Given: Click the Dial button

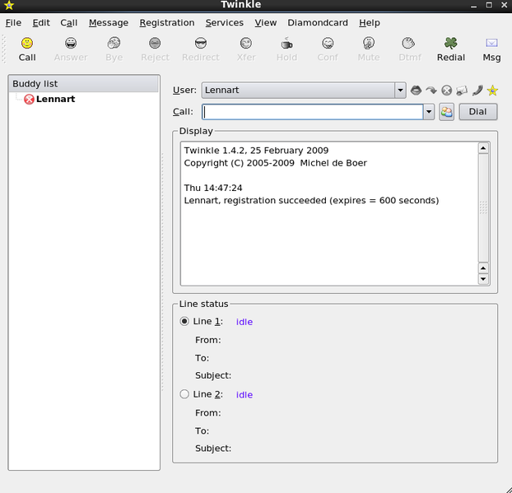Looking at the screenshot, I should pyautogui.click(x=477, y=112).
